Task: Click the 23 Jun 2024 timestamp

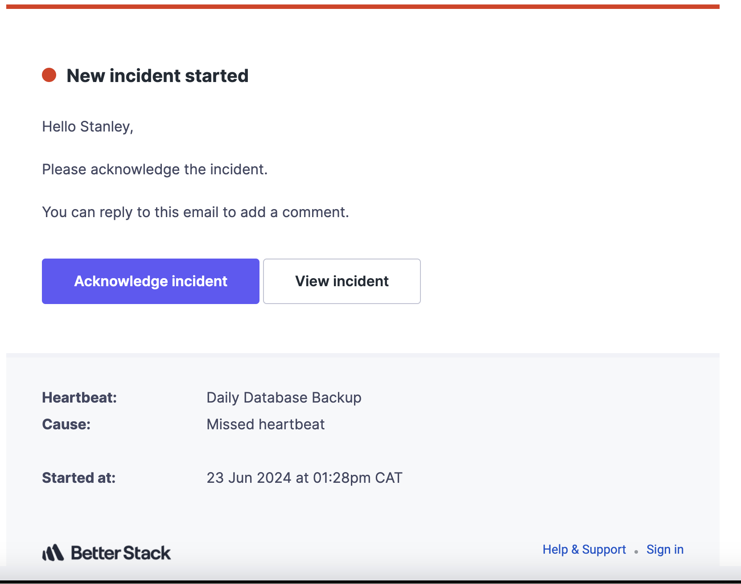Action: 305,478
